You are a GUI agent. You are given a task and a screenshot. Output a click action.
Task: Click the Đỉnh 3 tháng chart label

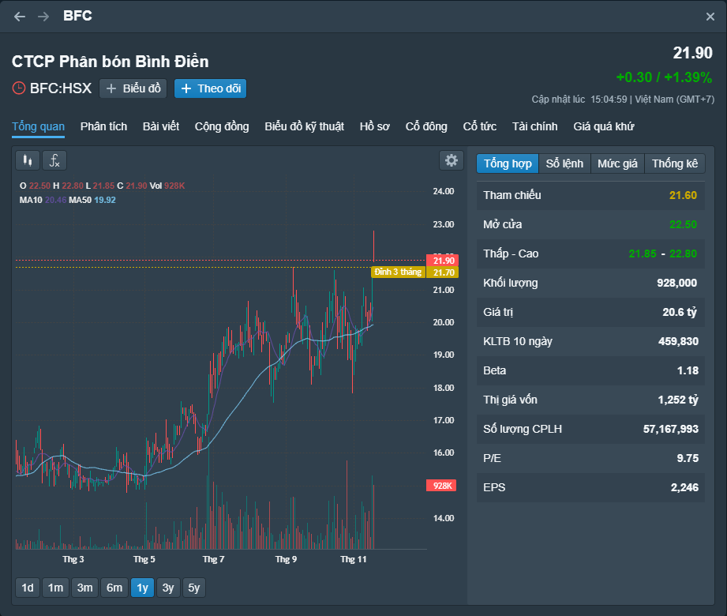coord(398,272)
